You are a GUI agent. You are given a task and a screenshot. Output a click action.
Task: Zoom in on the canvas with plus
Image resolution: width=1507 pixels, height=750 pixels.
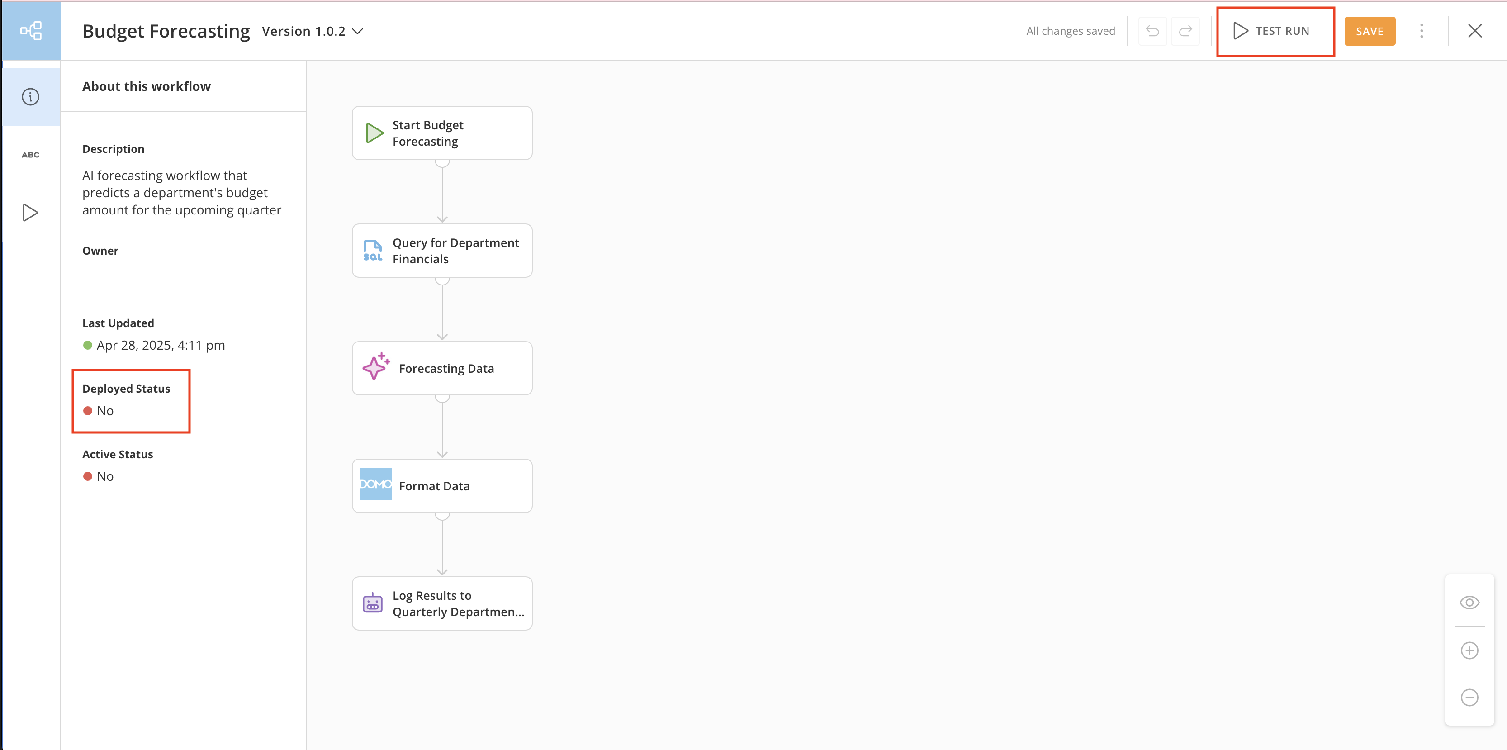pos(1469,650)
